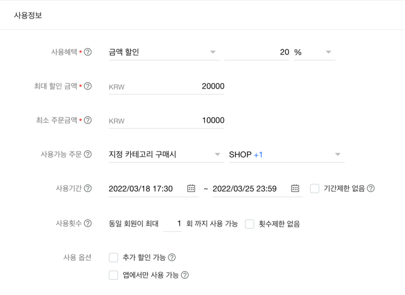Click help icon beside 기간제한 없음
Screen dimensions: 405x295
coord(371,189)
